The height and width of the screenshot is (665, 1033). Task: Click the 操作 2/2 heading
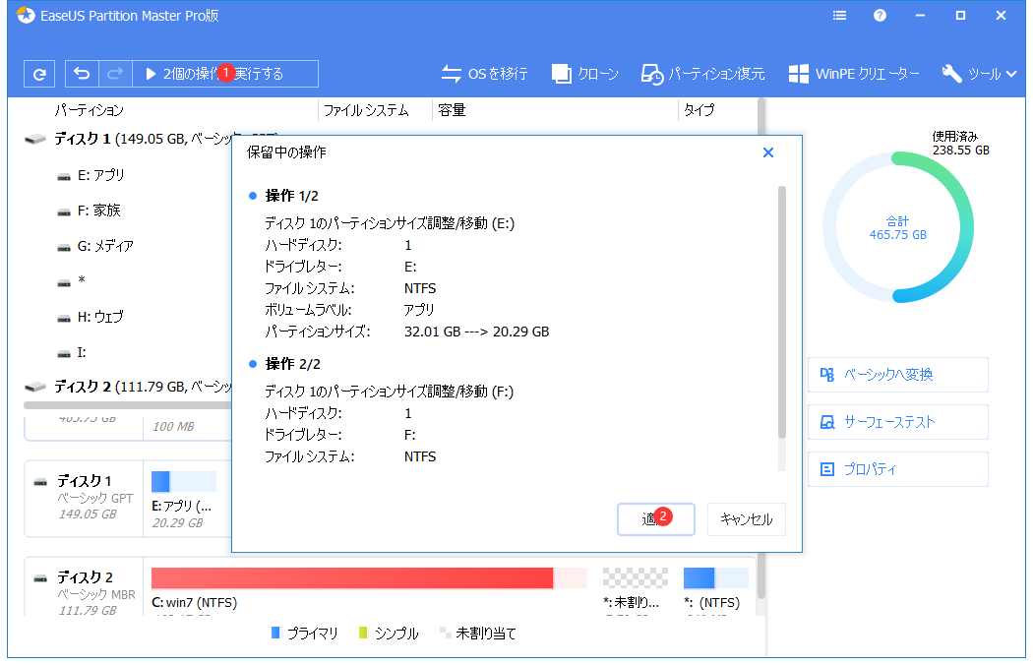[292, 364]
